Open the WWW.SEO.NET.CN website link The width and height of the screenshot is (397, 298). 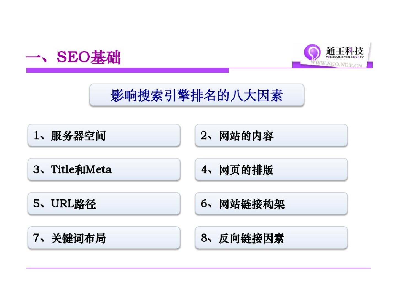pos(336,64)
